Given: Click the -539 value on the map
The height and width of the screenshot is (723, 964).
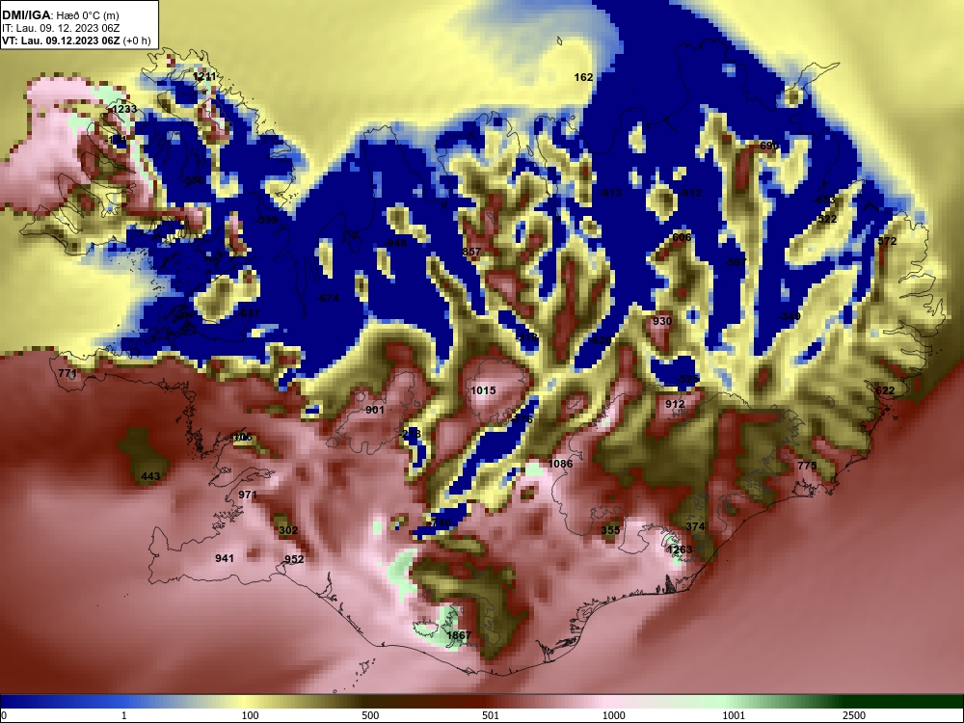Looking at the screenshot, I should coord(267,220).
